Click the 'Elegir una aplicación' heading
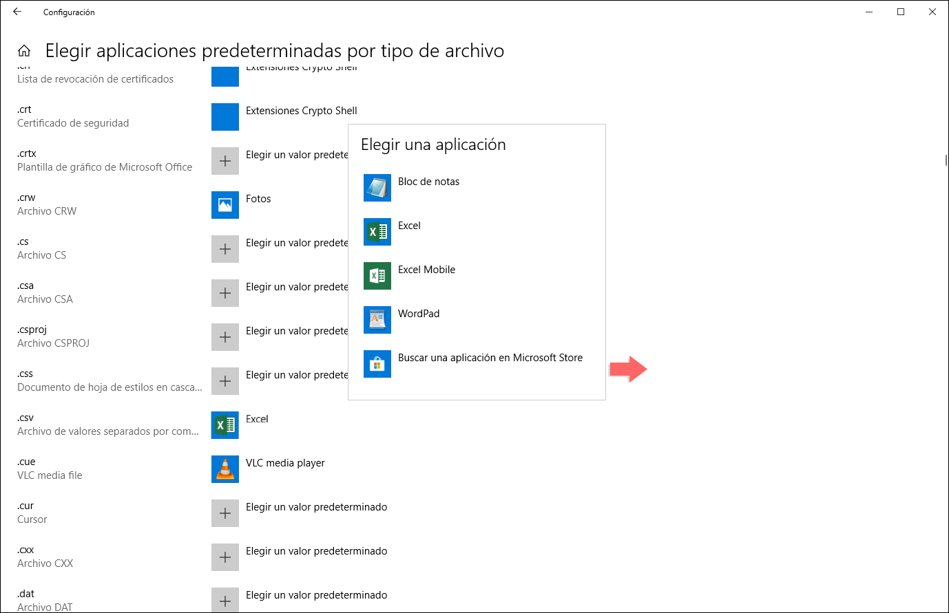The height and width of the screenshot is (613, 949). [433, 144]
